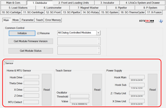This screenshot has height=108, width=166.
Task: Read the Home & MTU Sensor values
Action: point(46,90)
